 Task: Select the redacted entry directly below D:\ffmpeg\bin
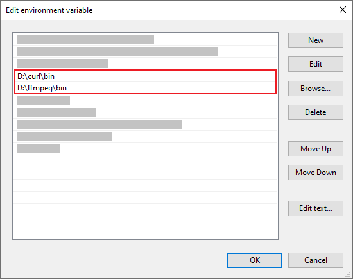click(145, 100)
